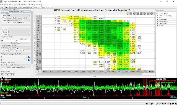Stop log playback
This screenshot has height=105, width=177.
pyautogui.click(x=147, y=104)
